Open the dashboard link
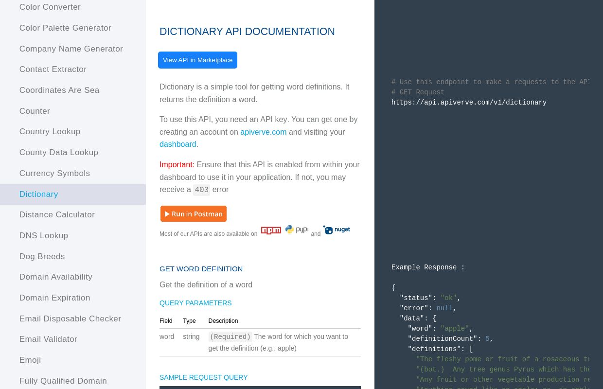The height and width of the screenshot is (389, 603). click(178, 144)
